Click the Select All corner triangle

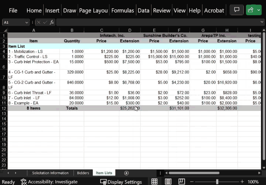[x=5, y=30]
